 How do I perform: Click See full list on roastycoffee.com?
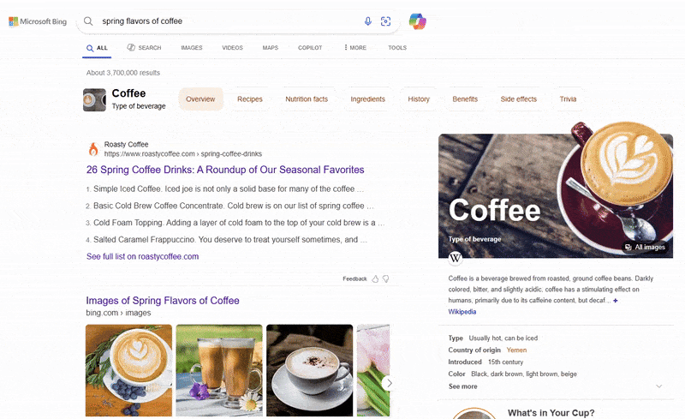[x=142, y=256]
